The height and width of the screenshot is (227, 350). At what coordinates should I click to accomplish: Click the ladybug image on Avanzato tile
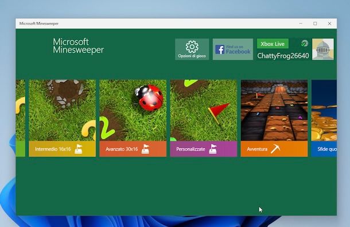coord(149,97)
